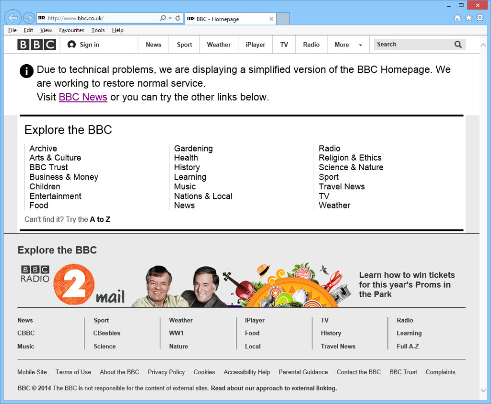Submit search with the magnifier button

458,45
